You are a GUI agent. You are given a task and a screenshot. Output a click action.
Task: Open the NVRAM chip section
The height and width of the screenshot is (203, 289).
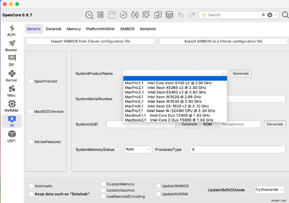(12, 106)
